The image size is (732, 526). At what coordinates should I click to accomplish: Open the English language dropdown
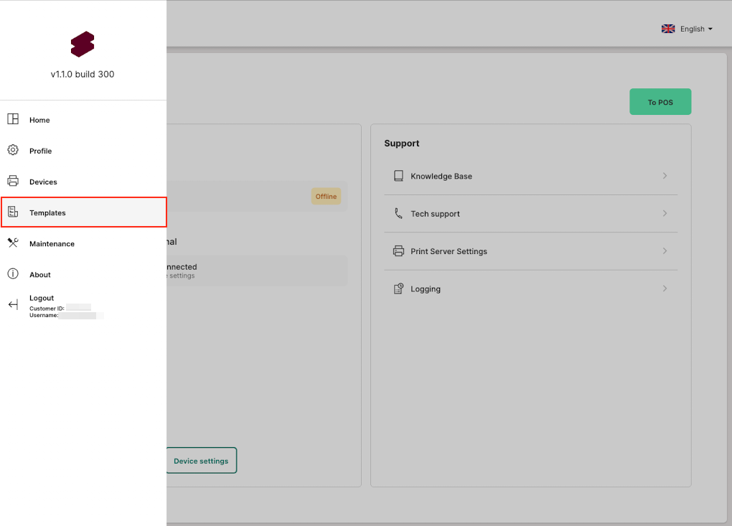pos(688,29)
